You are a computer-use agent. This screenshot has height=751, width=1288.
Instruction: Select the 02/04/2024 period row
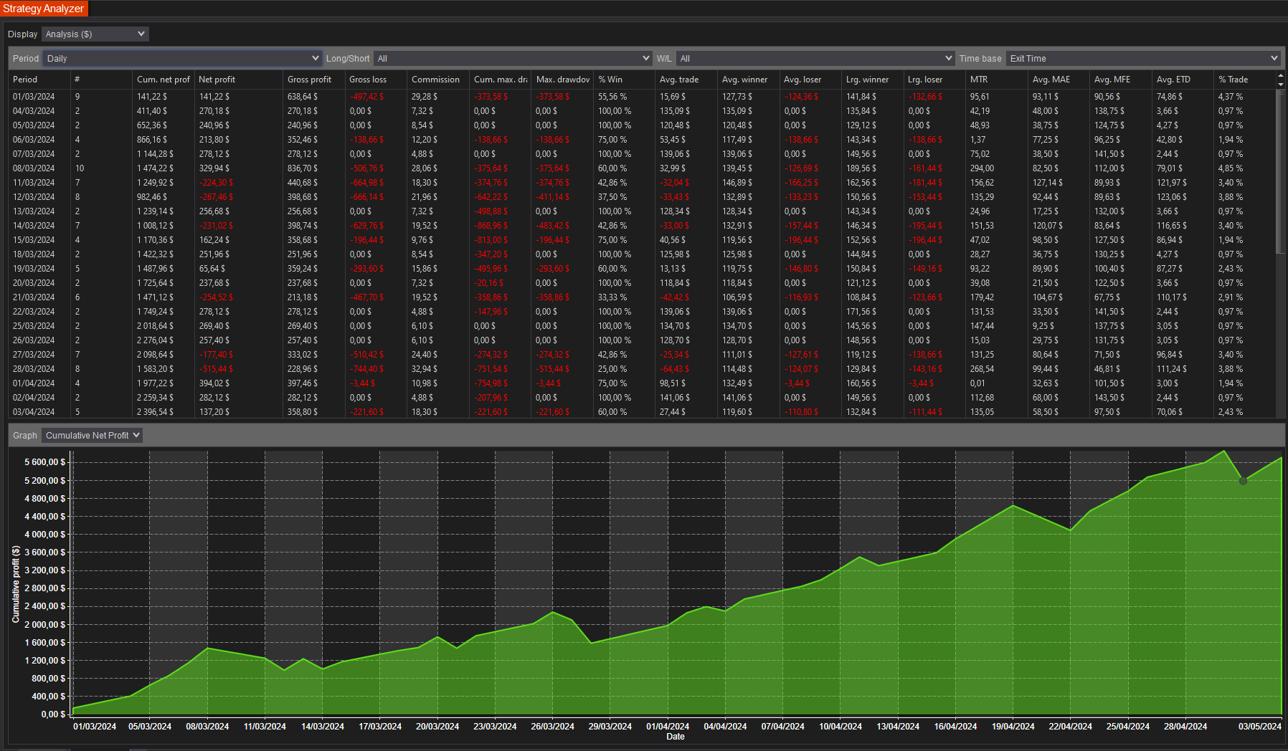[x=643, y=398]
